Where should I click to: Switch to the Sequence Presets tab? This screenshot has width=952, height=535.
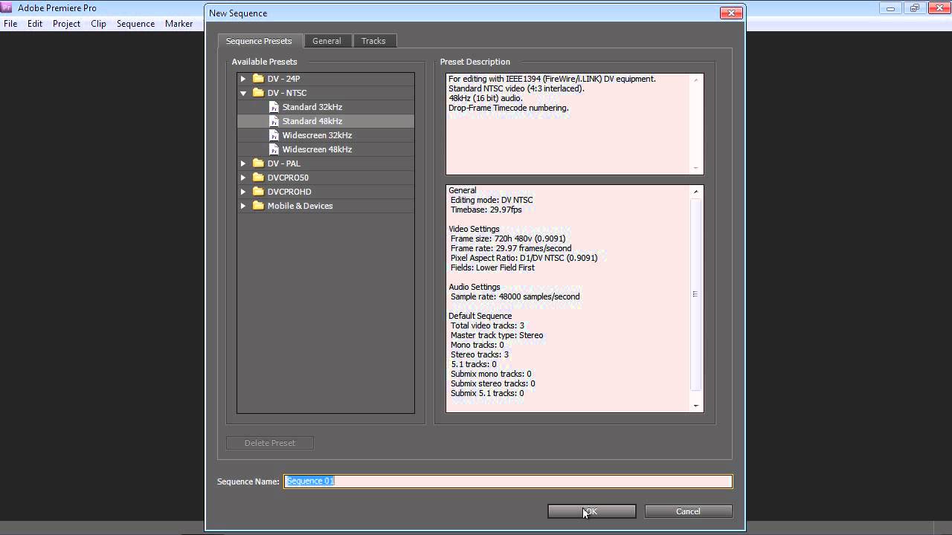click(260, 41)
